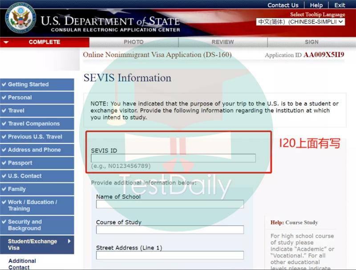
Task: Switch to the SIGN step tab
Action: [312, 42]
